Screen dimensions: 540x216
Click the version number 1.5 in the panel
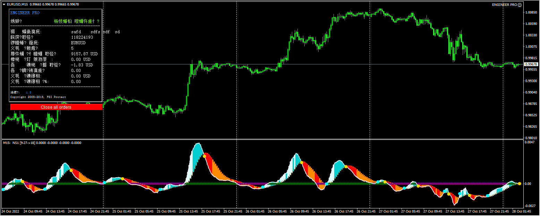point(28,92)
